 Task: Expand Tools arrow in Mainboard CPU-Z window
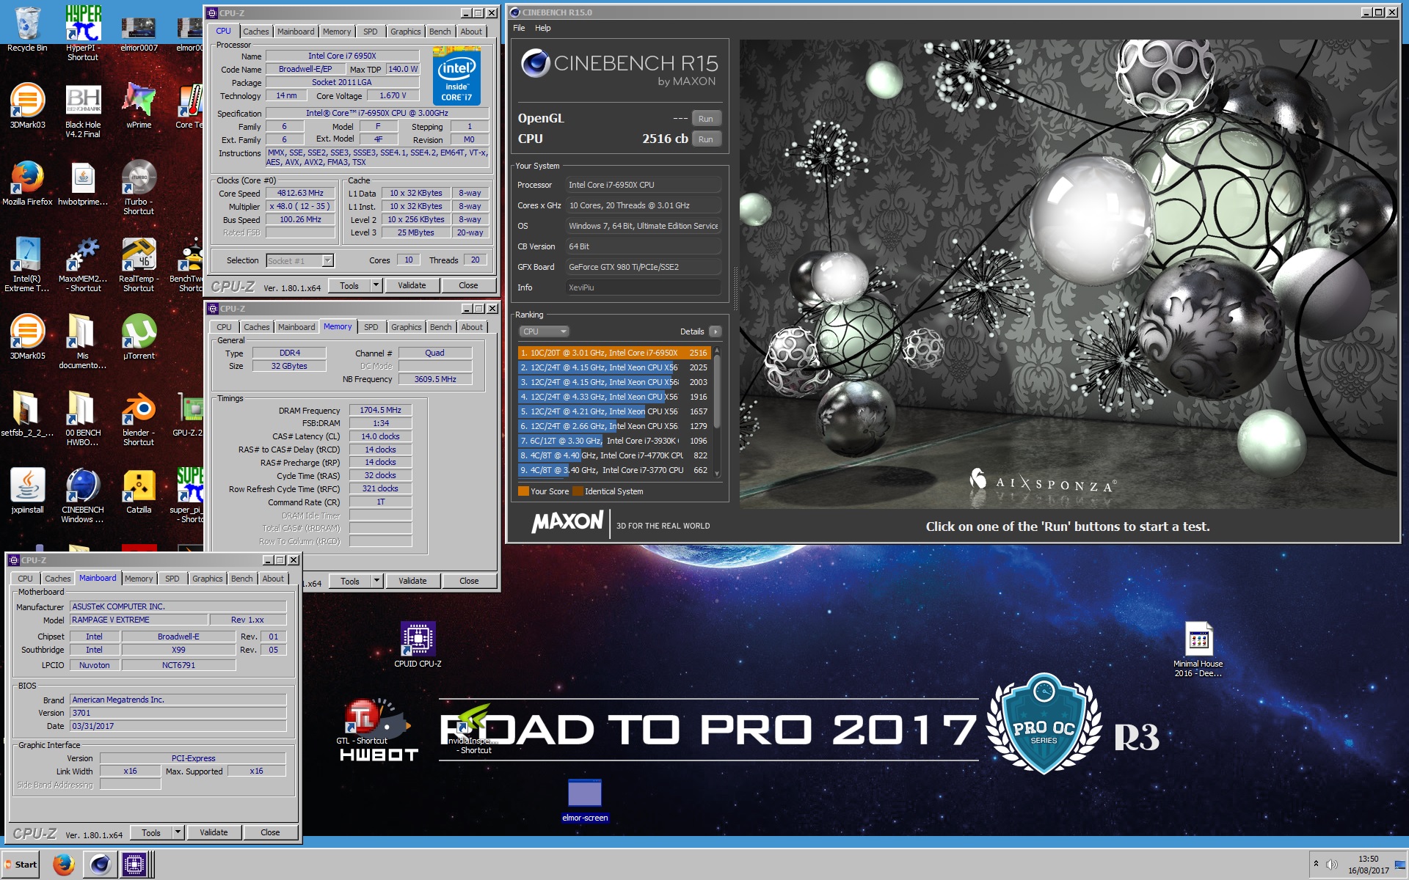pyautogui.click(x=178, y=832)
